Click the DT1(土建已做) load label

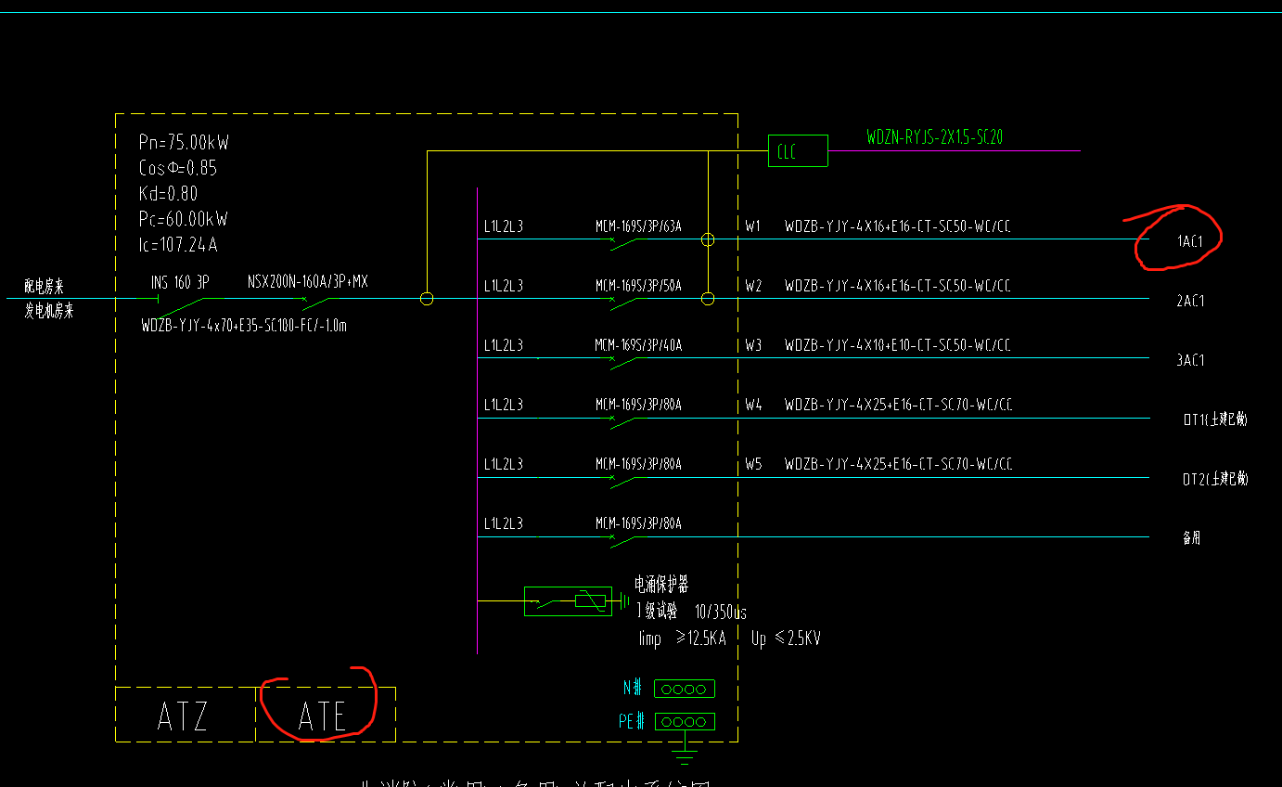pyautogui.click(x=1215, y=419)
